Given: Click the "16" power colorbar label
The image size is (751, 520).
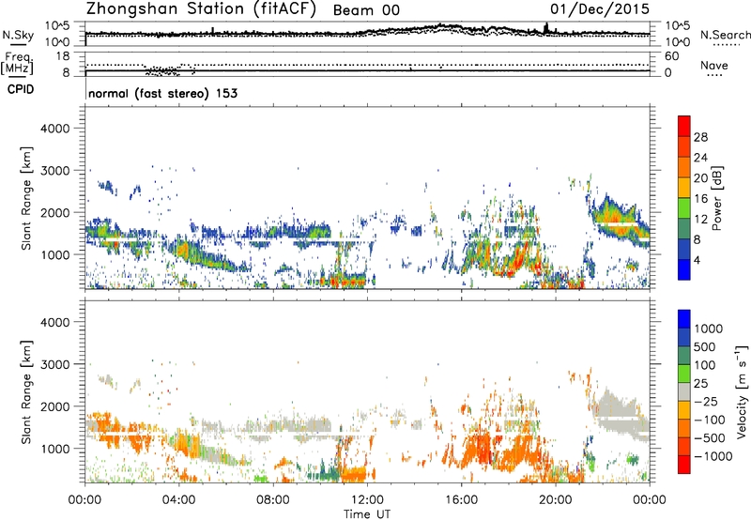Looking at the screenshot, I should click(700, 199).
